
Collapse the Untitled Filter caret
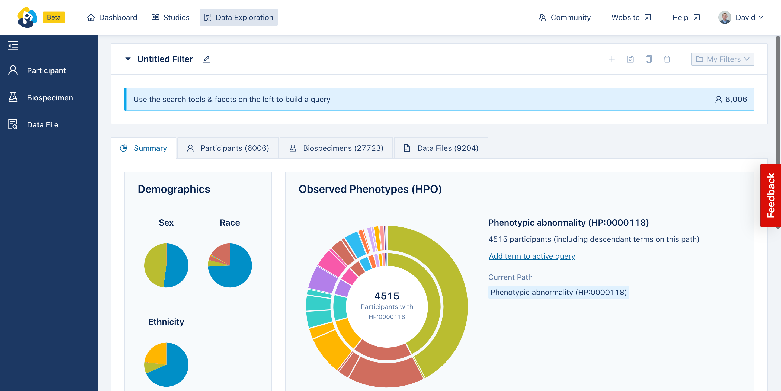point(128,59)
